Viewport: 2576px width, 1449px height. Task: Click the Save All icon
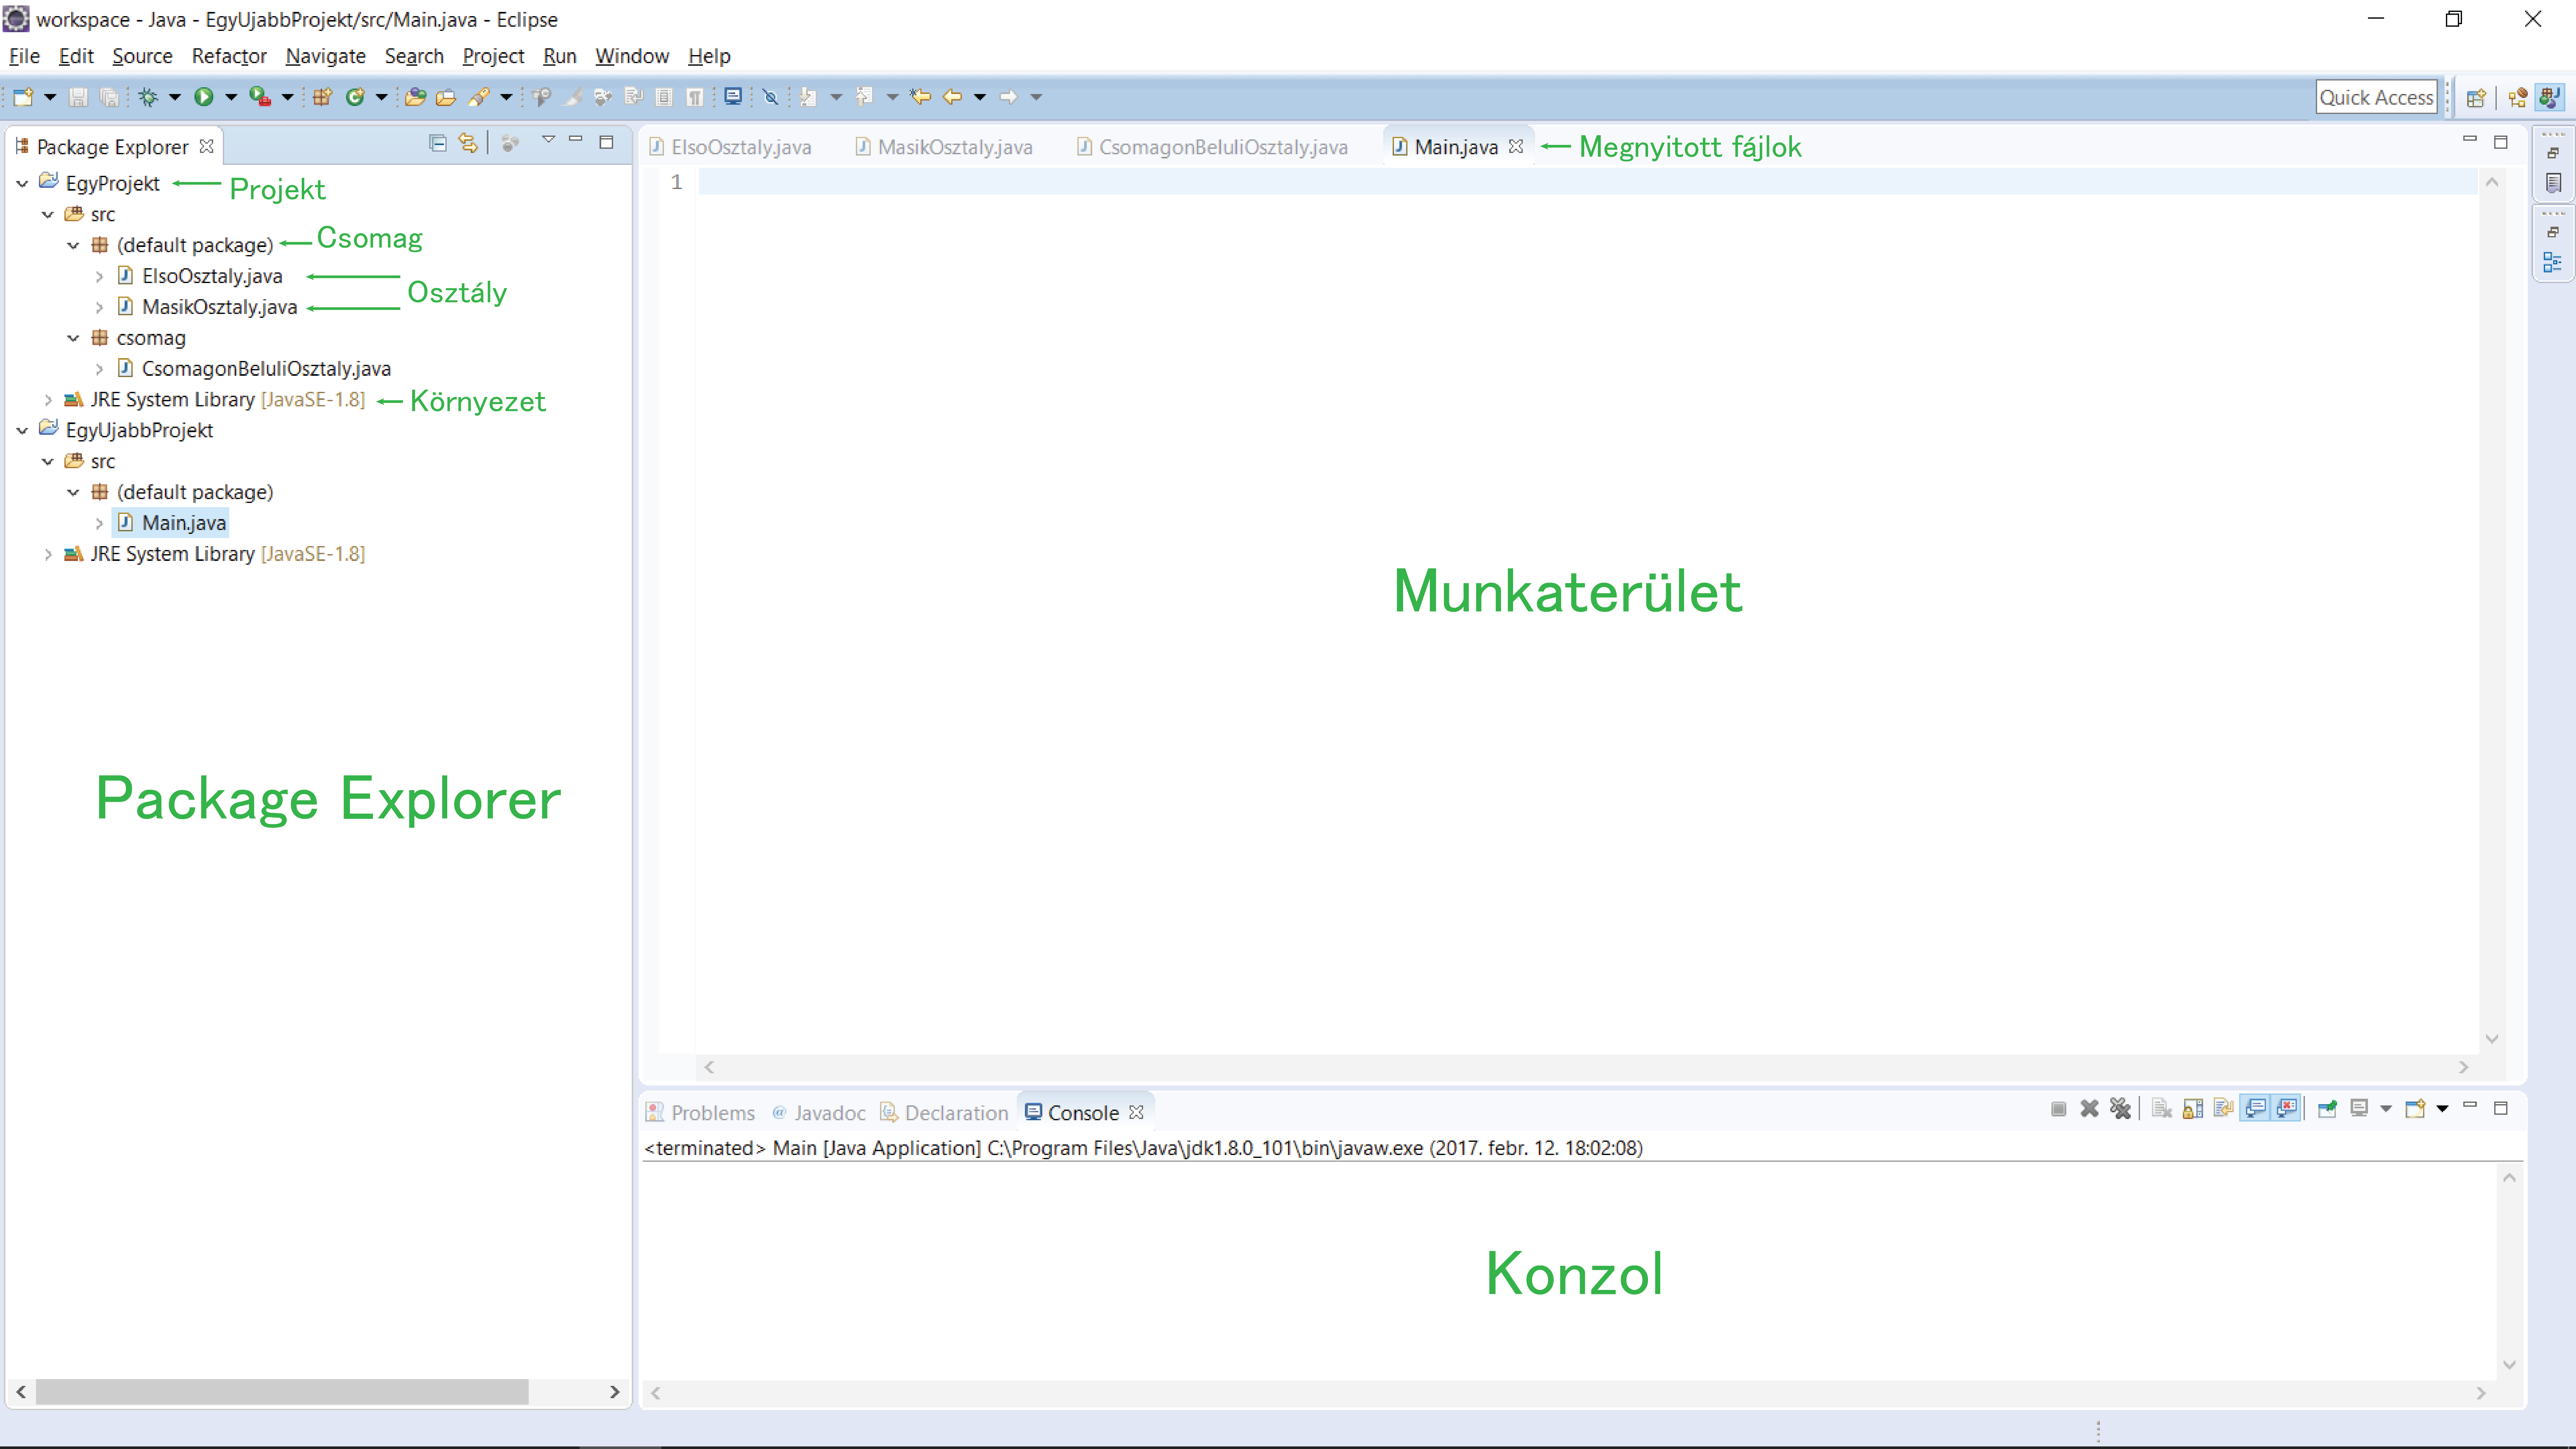pos(109,97)
